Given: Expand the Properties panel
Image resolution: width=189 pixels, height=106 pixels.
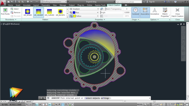Looking at the screenshot, I should pos(100,19).
